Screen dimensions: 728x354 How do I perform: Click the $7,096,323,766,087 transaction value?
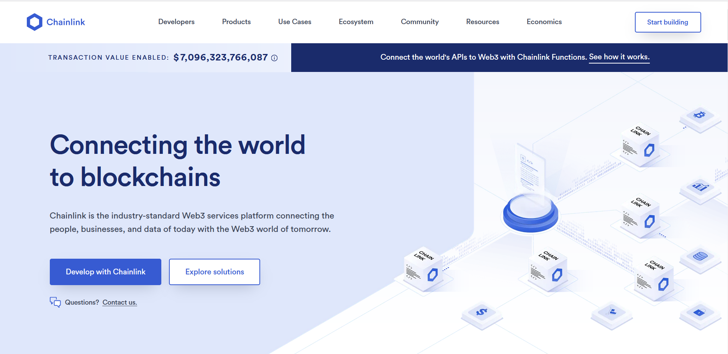pyautogui.click(x=221, y=57)
